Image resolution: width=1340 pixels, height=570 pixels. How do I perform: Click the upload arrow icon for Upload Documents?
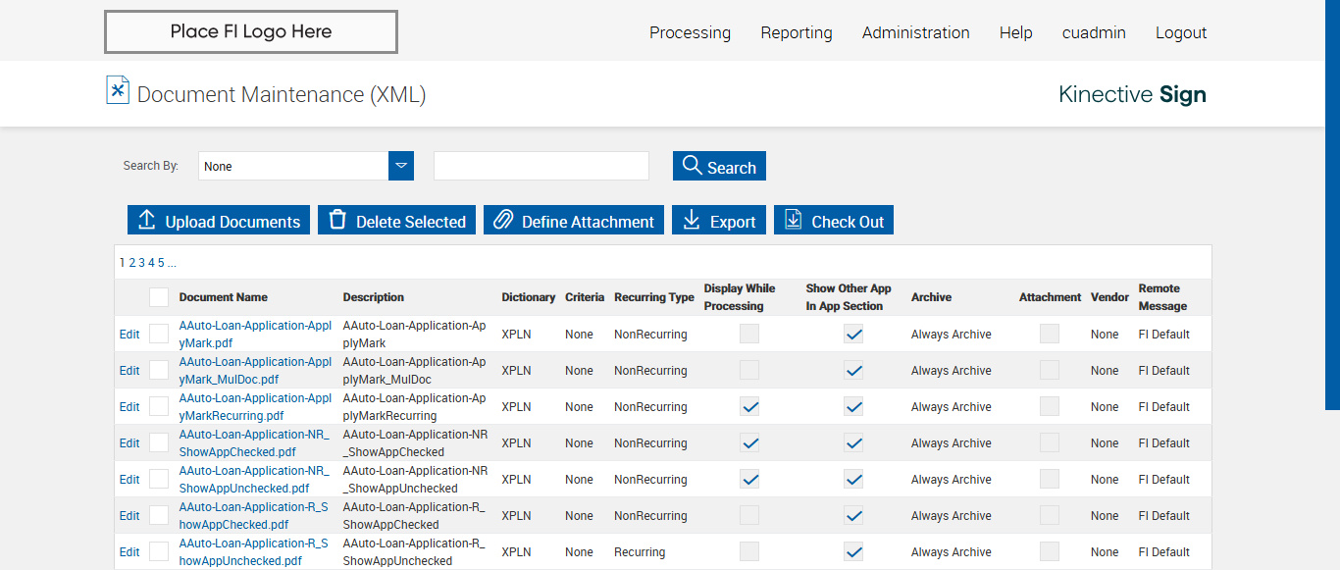tap(147, 221)
